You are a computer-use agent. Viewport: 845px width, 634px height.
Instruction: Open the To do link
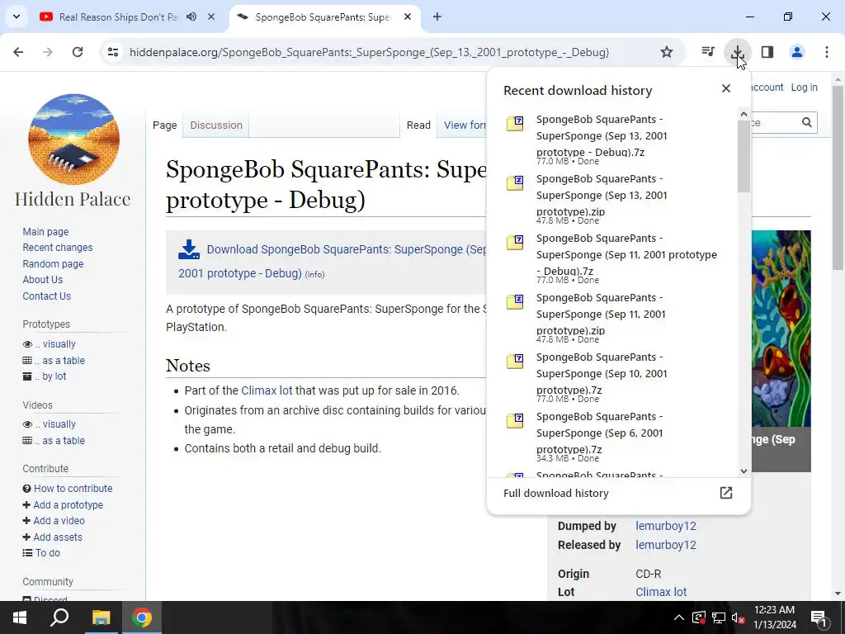click(47, 552)
